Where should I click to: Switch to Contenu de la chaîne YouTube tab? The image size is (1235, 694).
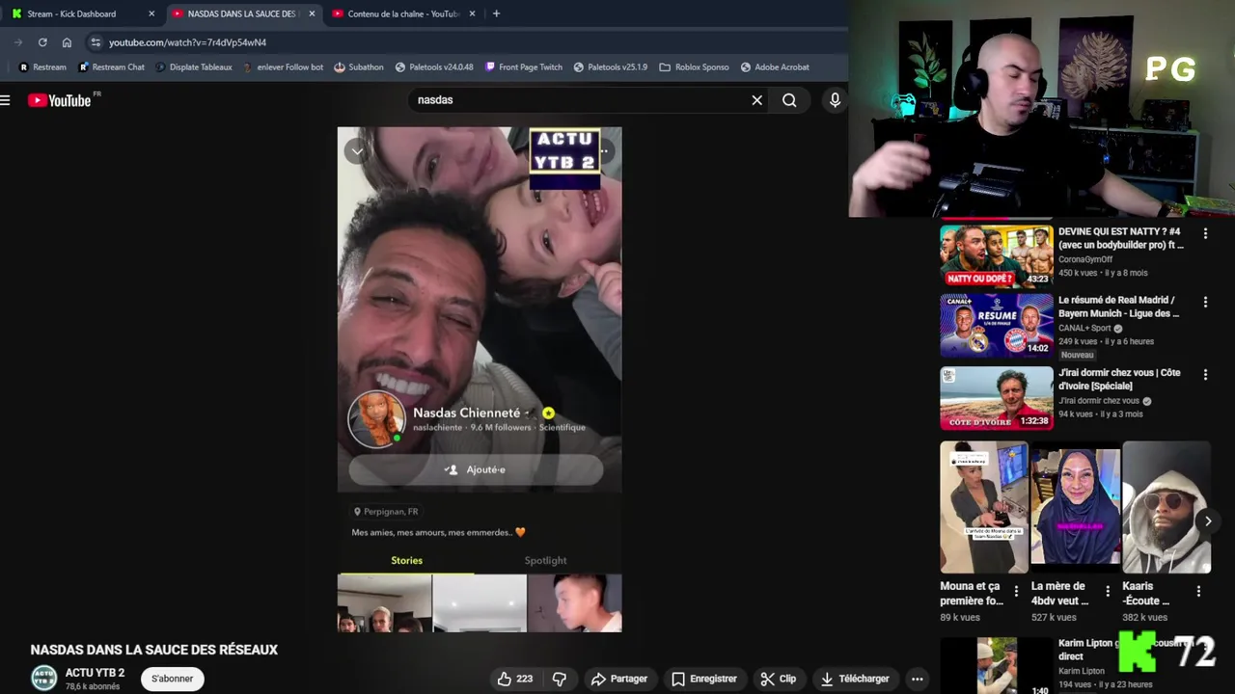coord(403,13)
